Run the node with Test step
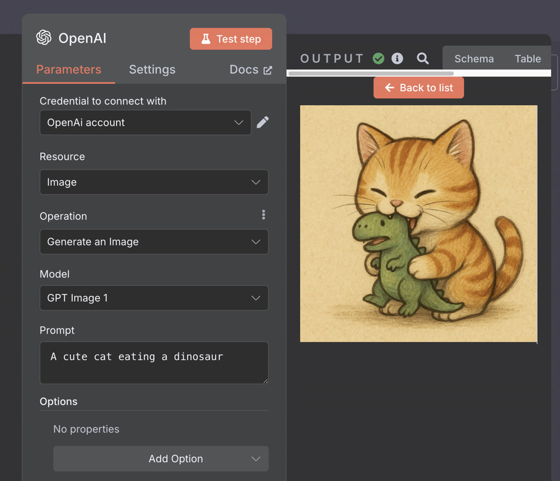 point(231,39)
